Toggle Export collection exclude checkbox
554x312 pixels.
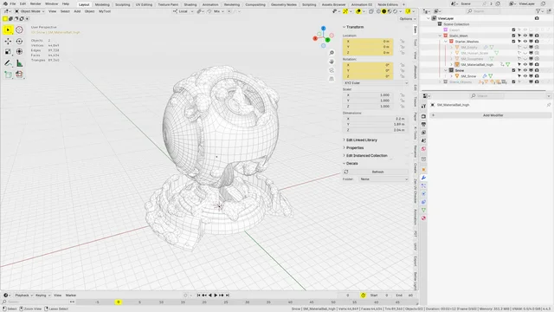pyautogui.click(x=513, y=29)
